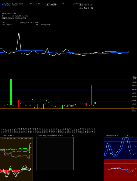
Task: Select the 'MACD: 968.25, 965.06, 3.19 D' line
Action: [14, 18]
